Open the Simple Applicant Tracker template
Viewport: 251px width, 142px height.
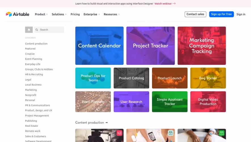tap(170, 102)
